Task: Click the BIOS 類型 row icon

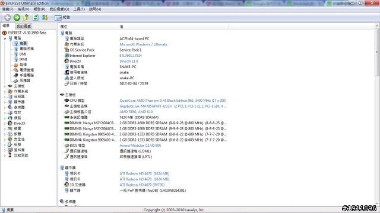Action: click(x=66, y=146)
